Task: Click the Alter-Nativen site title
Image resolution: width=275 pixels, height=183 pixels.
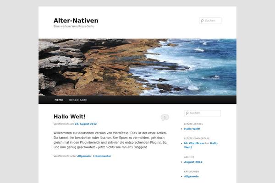Action: [x=76, y=21]
